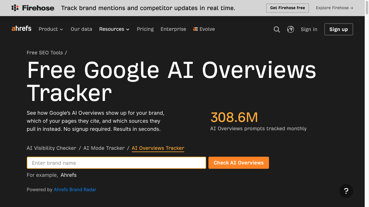
Task: Open the search magnifier icon
Action: click(277, 29)
